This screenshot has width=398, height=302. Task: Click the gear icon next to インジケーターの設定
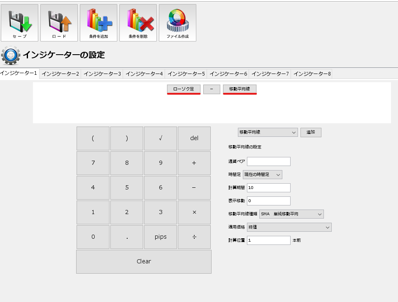(10, 55)
